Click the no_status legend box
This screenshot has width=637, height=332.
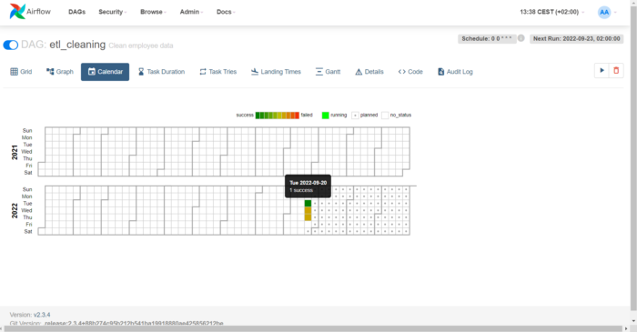[x=385, y=116]
